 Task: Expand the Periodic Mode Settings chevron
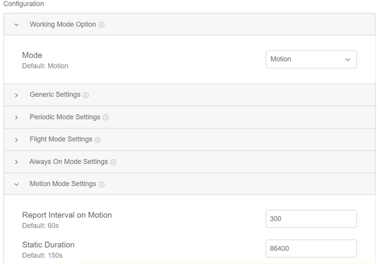pos(17,117)
